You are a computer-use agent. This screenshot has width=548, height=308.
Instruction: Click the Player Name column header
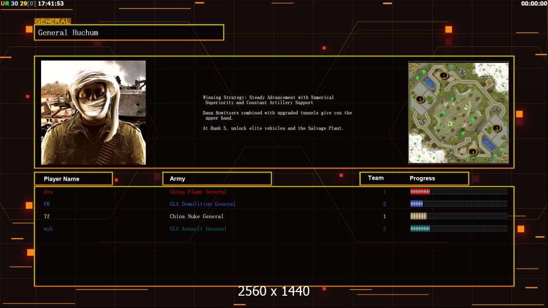click(x=74, y=179)
